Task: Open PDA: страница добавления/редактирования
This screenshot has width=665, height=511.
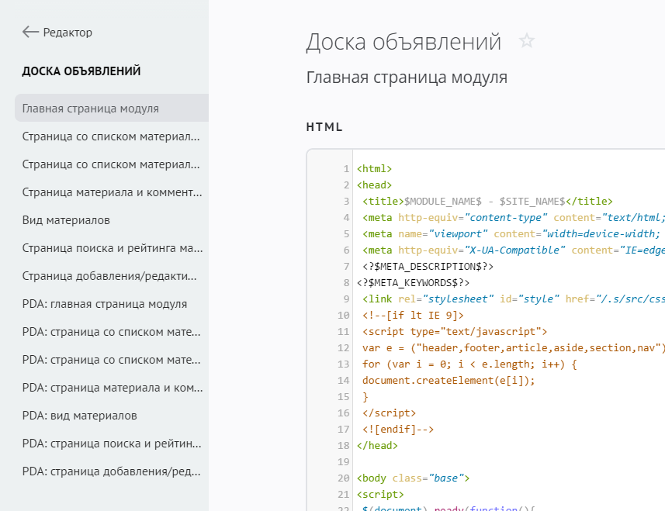Action: (111, 471)
